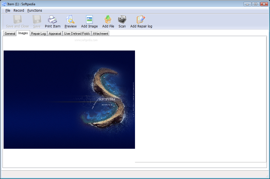The image size is (270, 179).
Task: Open the Appraisal tab
Action: (55, 34)
